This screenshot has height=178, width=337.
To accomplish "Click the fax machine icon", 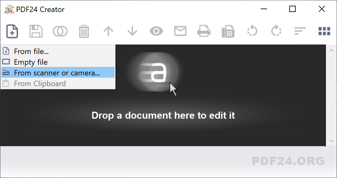I will point(228,32).
